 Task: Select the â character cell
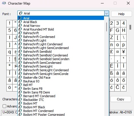point(9,80)
